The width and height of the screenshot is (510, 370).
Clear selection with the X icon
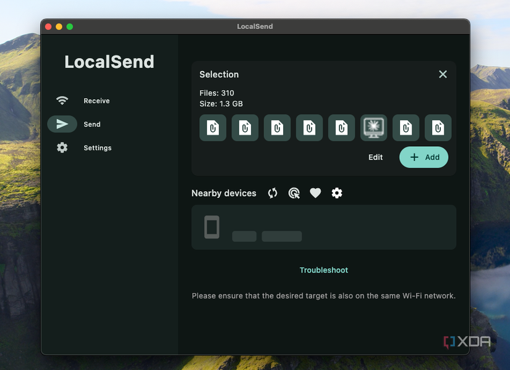point(443,74)
